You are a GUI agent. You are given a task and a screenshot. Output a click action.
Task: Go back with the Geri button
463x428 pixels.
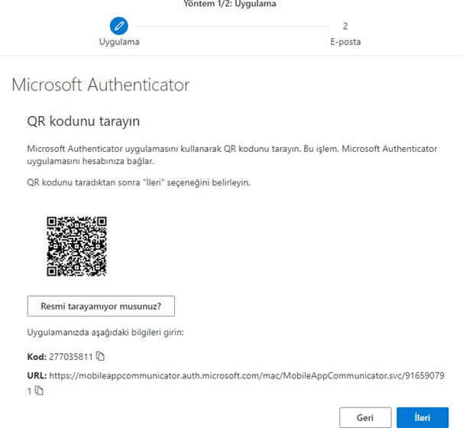pos(365,417)
